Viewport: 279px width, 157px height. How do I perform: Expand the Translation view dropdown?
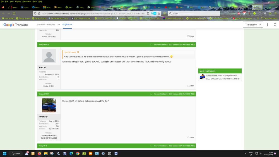pos(253,25)
